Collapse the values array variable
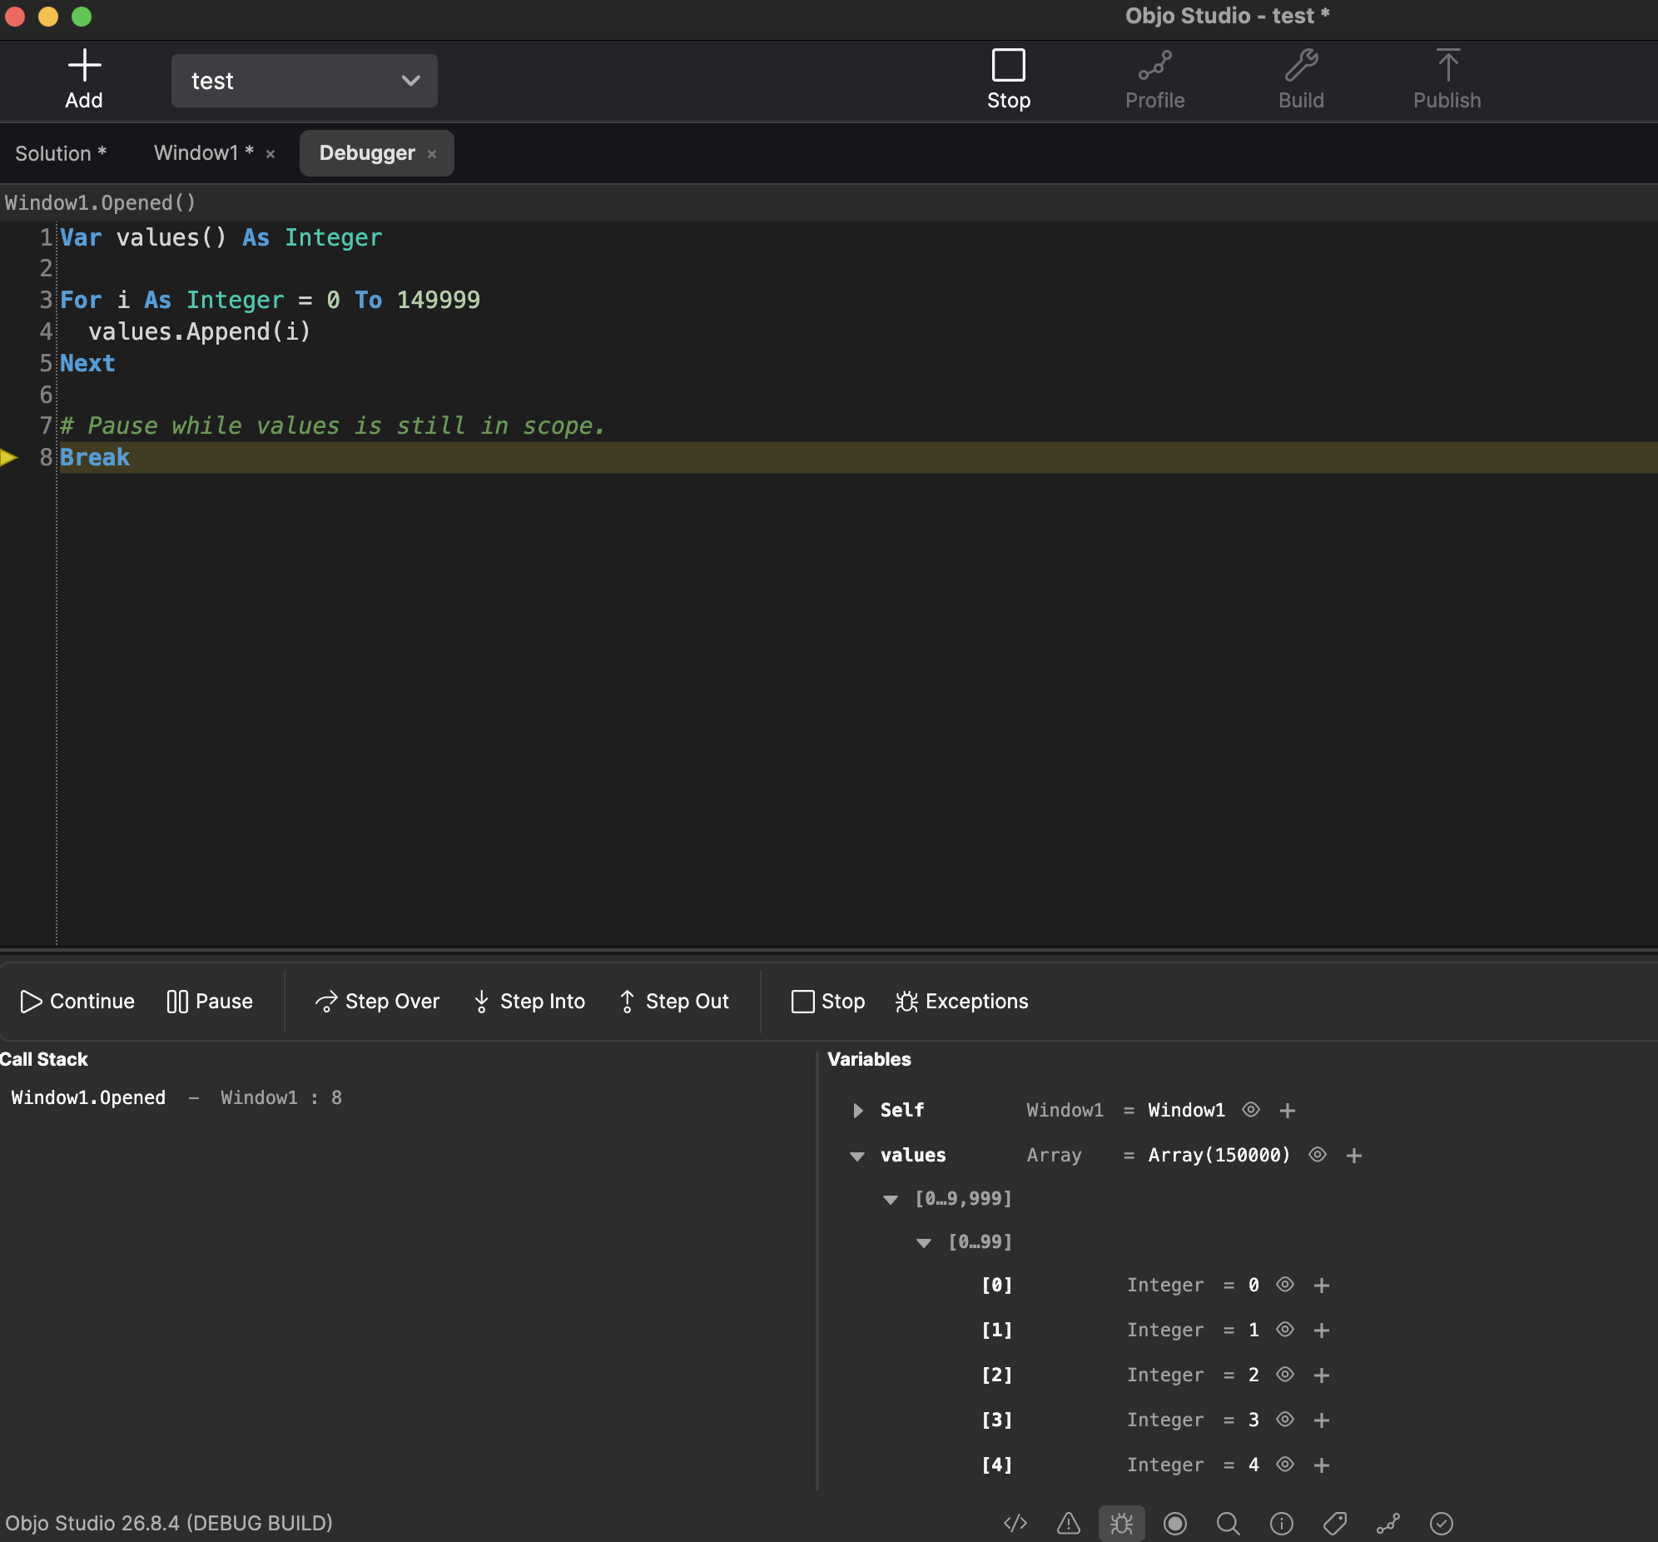The width and height of the screenshot is (1658, 1542). [857, 1156]
